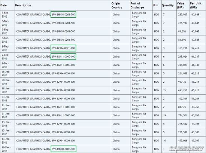The image size is (206, 153).
Task: Click the Unit column header
Action: pos(156,5)
